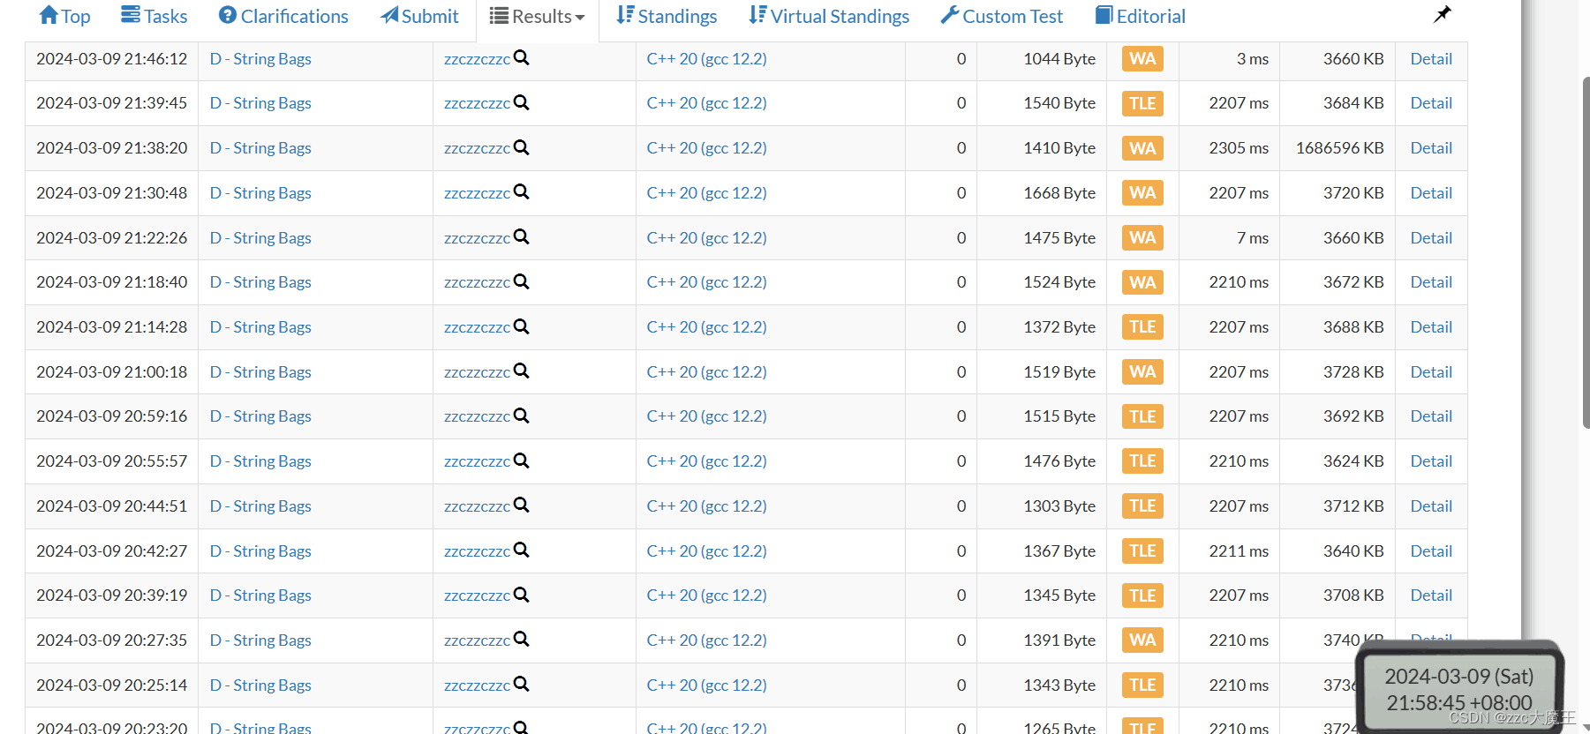Open Detail for the 21:00:18 submission

point(1431,371)
